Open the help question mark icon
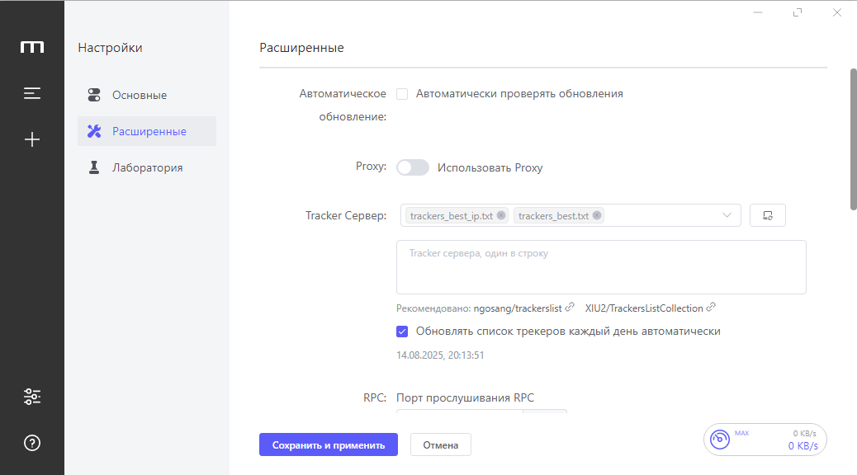 (32, 443)
